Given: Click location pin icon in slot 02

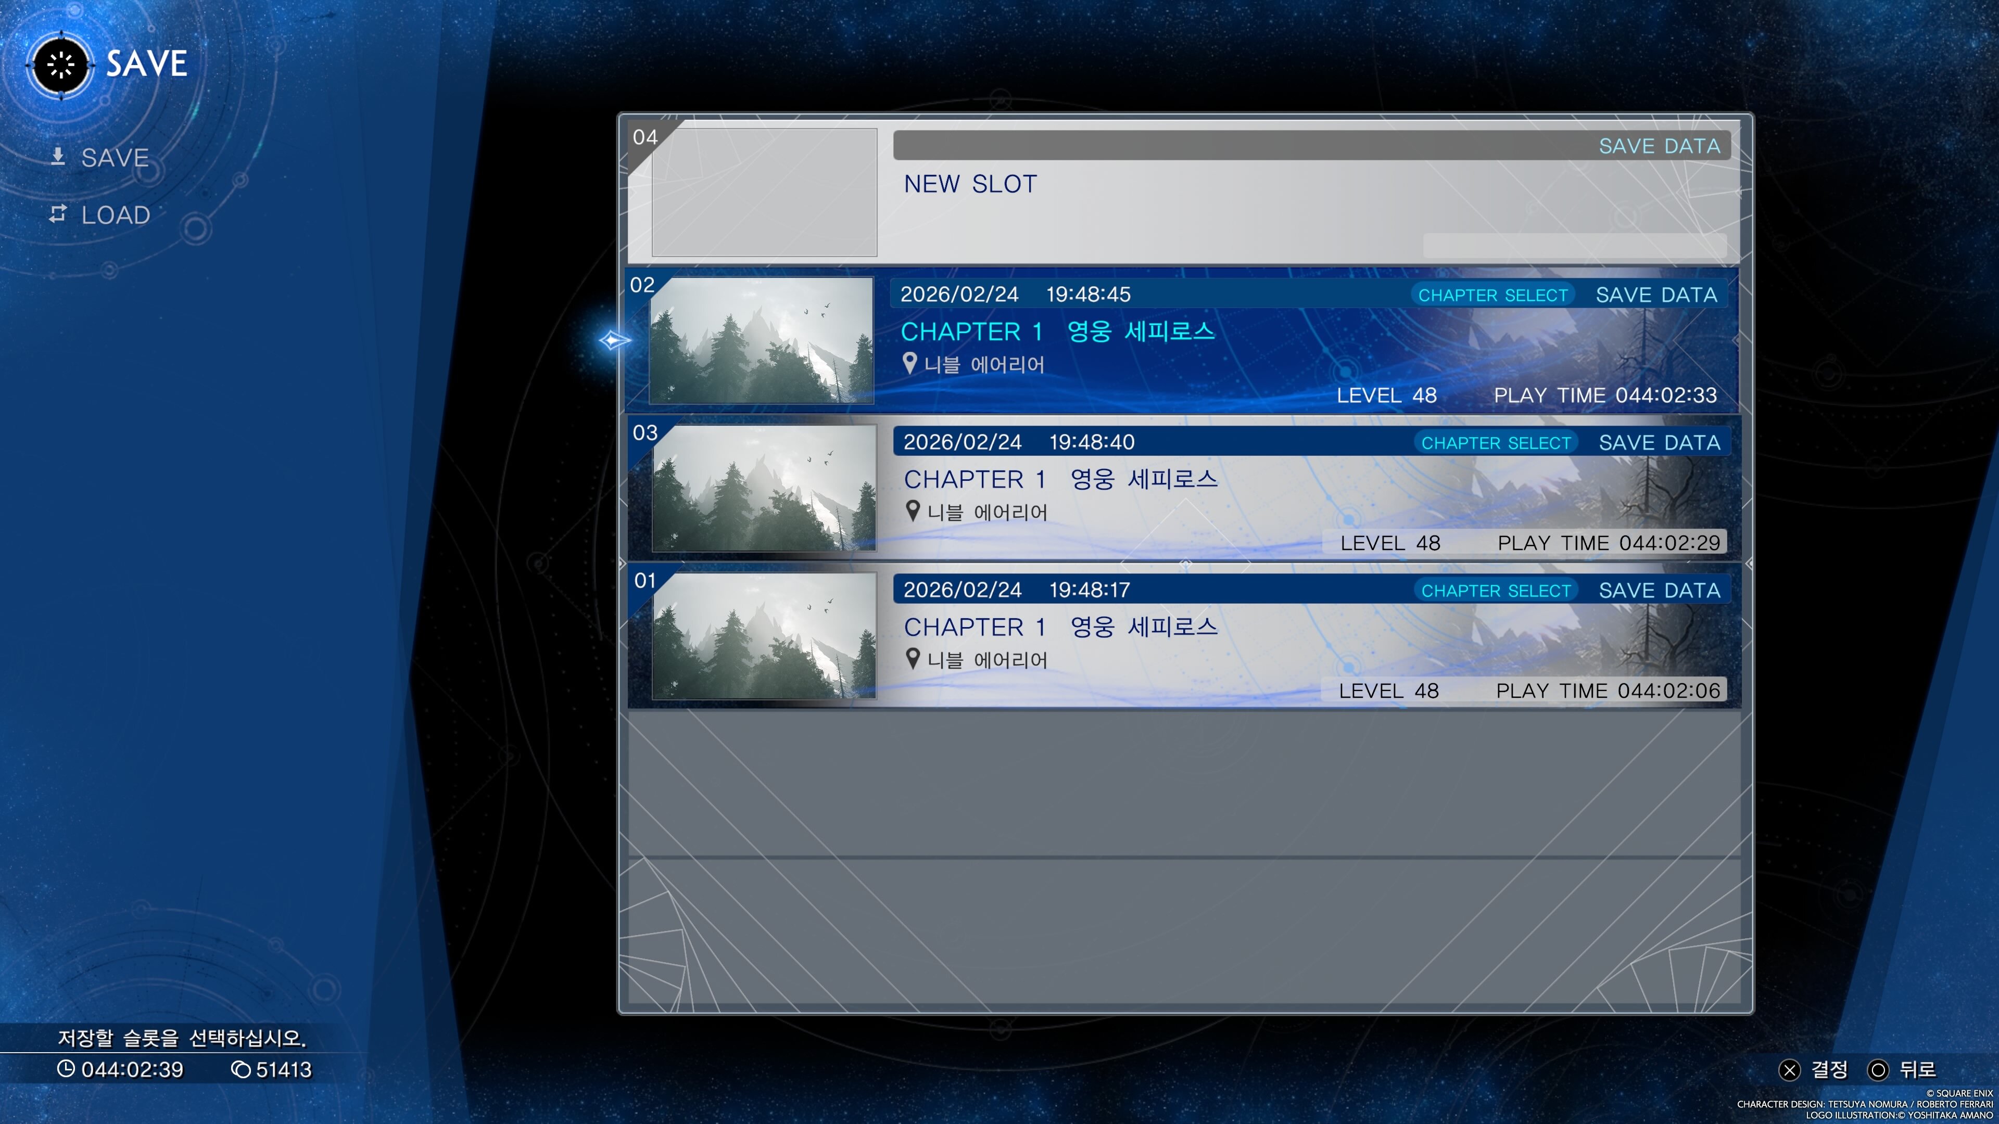Looking at the screenshot, I should click(910, 363).
